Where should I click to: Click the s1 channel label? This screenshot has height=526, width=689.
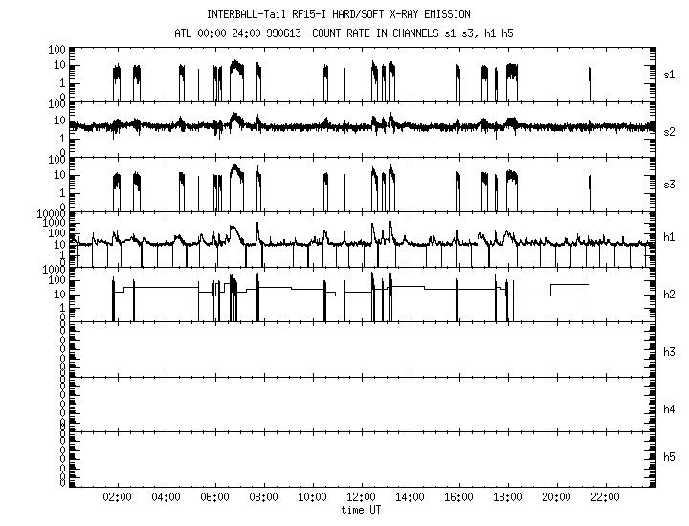(x=670, y=74)
